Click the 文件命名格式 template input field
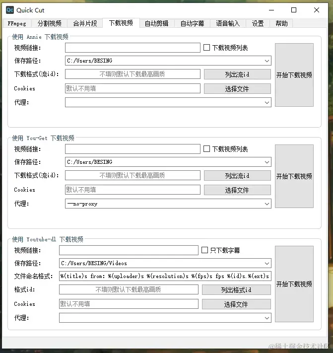The width and height of the screenshot is (333, 353). coord(165,276)
